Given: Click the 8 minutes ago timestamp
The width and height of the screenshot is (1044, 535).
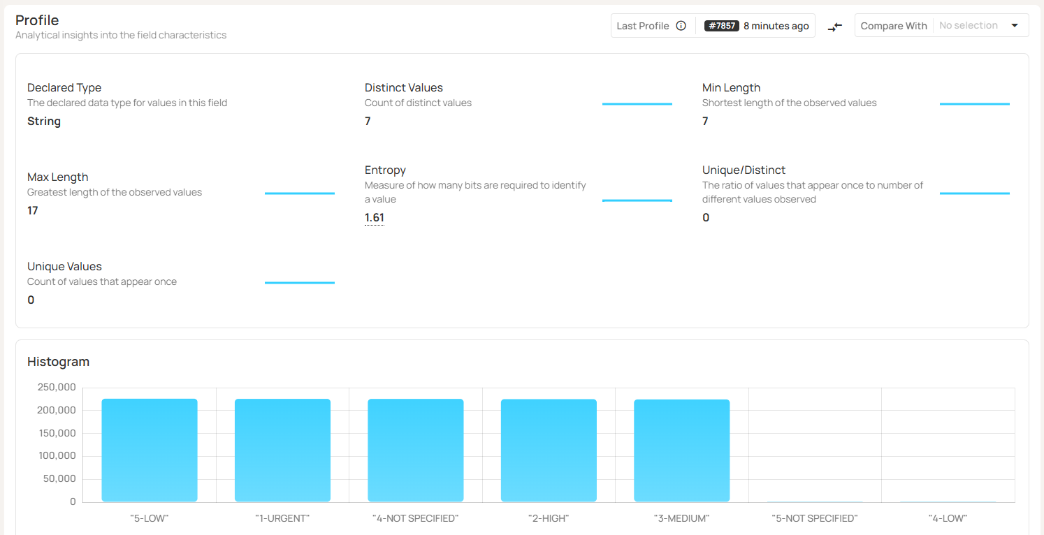Looking at the screenshot, I should pyautogui.click(x=776, y=25).
